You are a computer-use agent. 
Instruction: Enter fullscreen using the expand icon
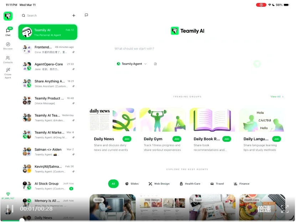point(285,209)
